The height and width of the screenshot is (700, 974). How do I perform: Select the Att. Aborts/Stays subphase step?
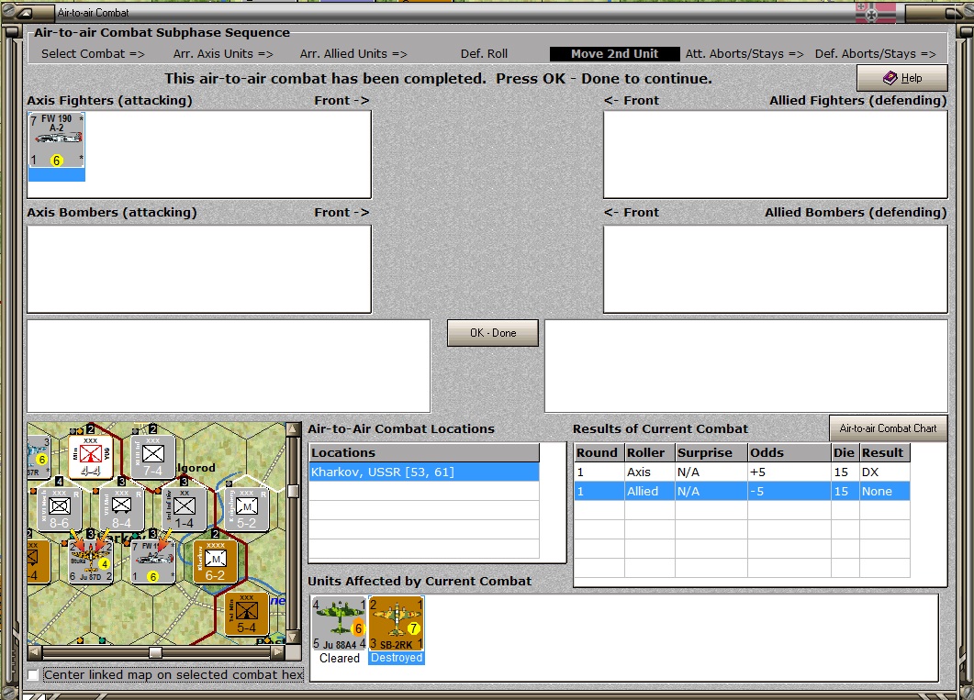pos(744,54)
